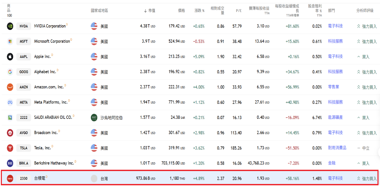
Task: Click the NVIDIA company logo icon
Action: coord(10,26)
